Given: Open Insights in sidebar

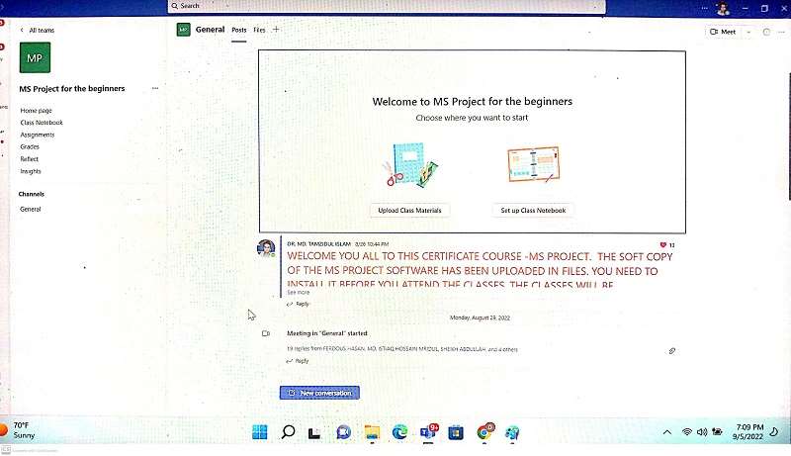Looking at the screenshot, I should point(31,171).
